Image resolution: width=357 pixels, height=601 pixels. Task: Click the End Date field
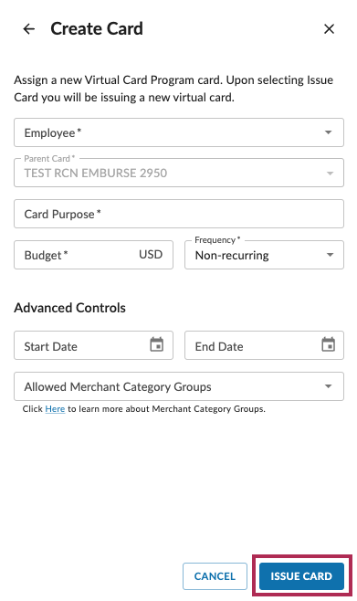[264, 346]
